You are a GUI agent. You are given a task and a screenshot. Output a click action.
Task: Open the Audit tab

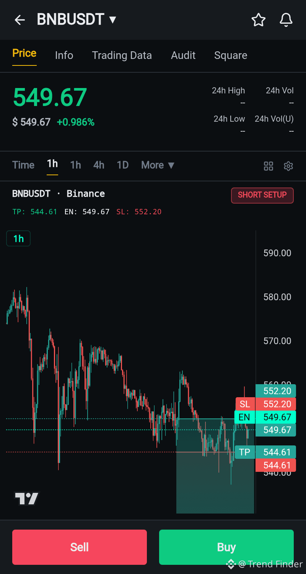coord(183,55)
